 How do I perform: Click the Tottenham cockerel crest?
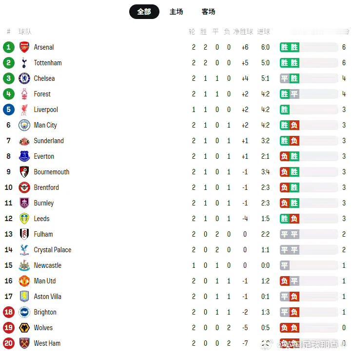24,63
